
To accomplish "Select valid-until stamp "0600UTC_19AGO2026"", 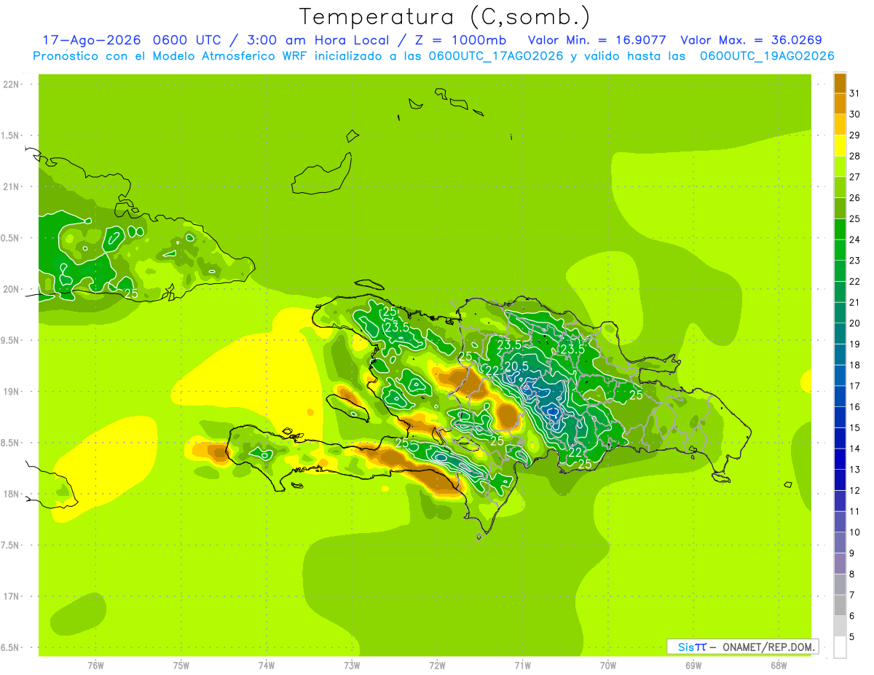I will 767,56.
